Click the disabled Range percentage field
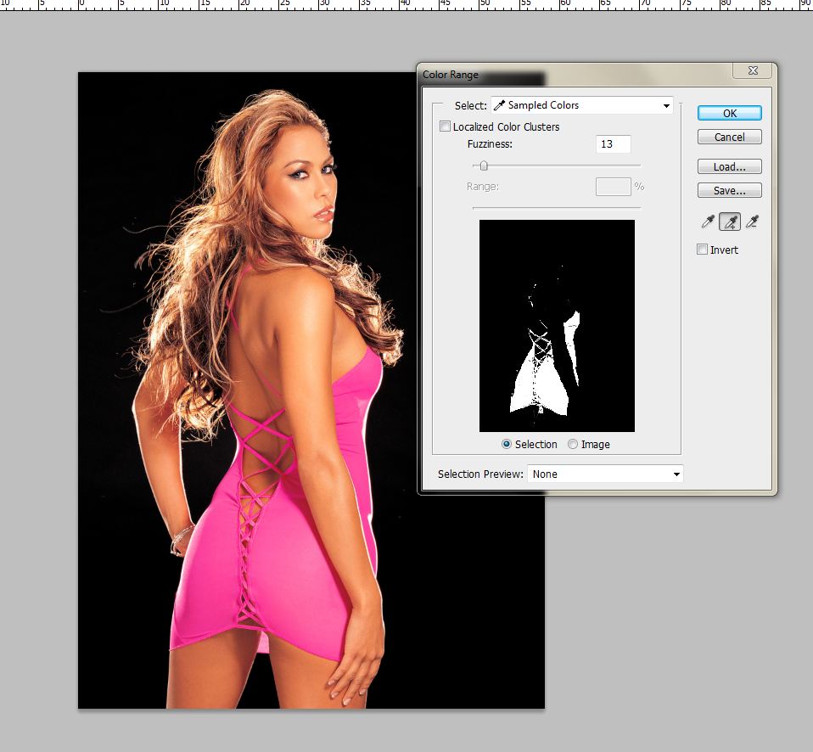The image size is (813, 752). pos(614,187)
